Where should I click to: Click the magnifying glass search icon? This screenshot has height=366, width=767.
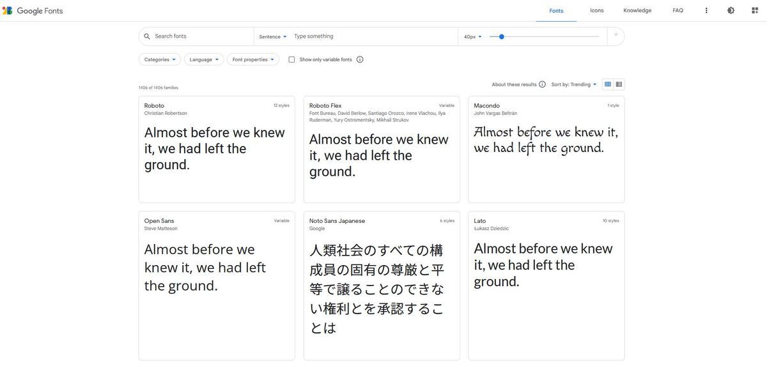click(147, 36)
